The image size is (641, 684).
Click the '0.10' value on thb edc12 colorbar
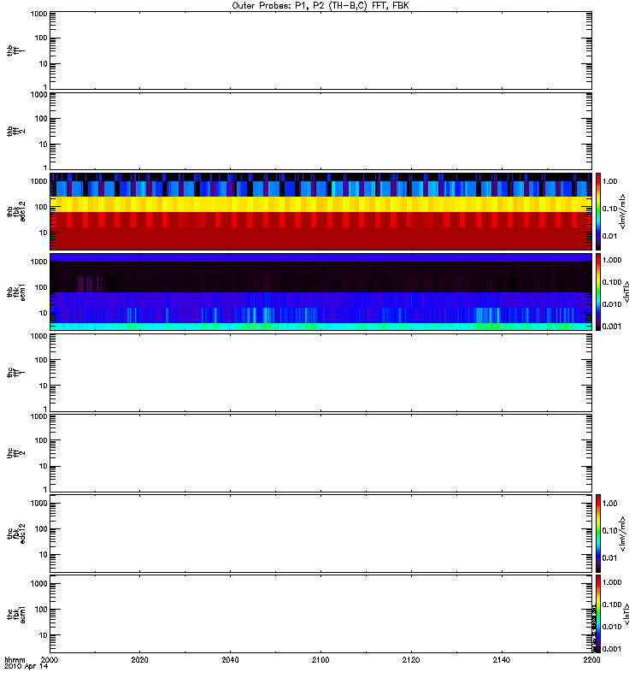point(610,209)
